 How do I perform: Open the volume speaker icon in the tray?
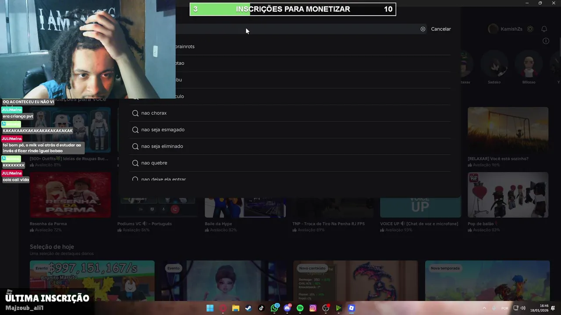click(x=523, y=308)
